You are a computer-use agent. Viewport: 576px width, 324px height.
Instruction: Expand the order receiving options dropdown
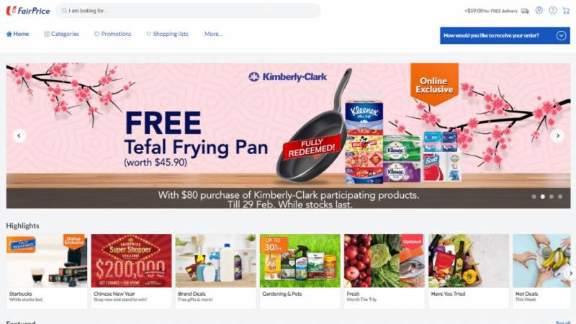(x=505, y=35)
